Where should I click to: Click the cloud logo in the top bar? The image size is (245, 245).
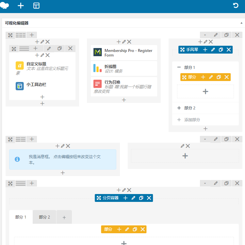(4, 6)
